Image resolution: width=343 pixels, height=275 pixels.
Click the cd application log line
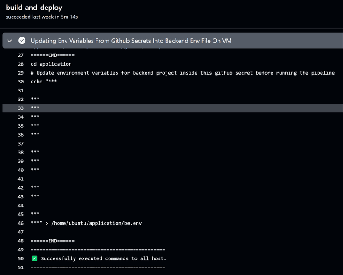[x=51, y=64]
